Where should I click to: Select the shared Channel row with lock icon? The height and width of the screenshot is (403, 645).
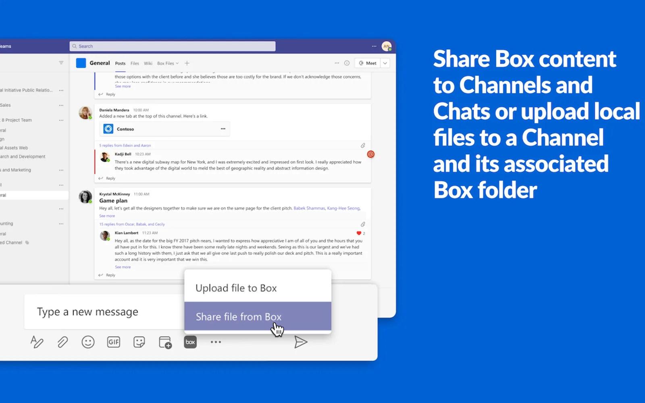(15, 243)
